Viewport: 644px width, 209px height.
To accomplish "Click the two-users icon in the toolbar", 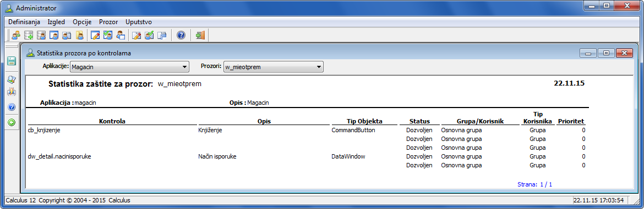I will tap(16, 35).
